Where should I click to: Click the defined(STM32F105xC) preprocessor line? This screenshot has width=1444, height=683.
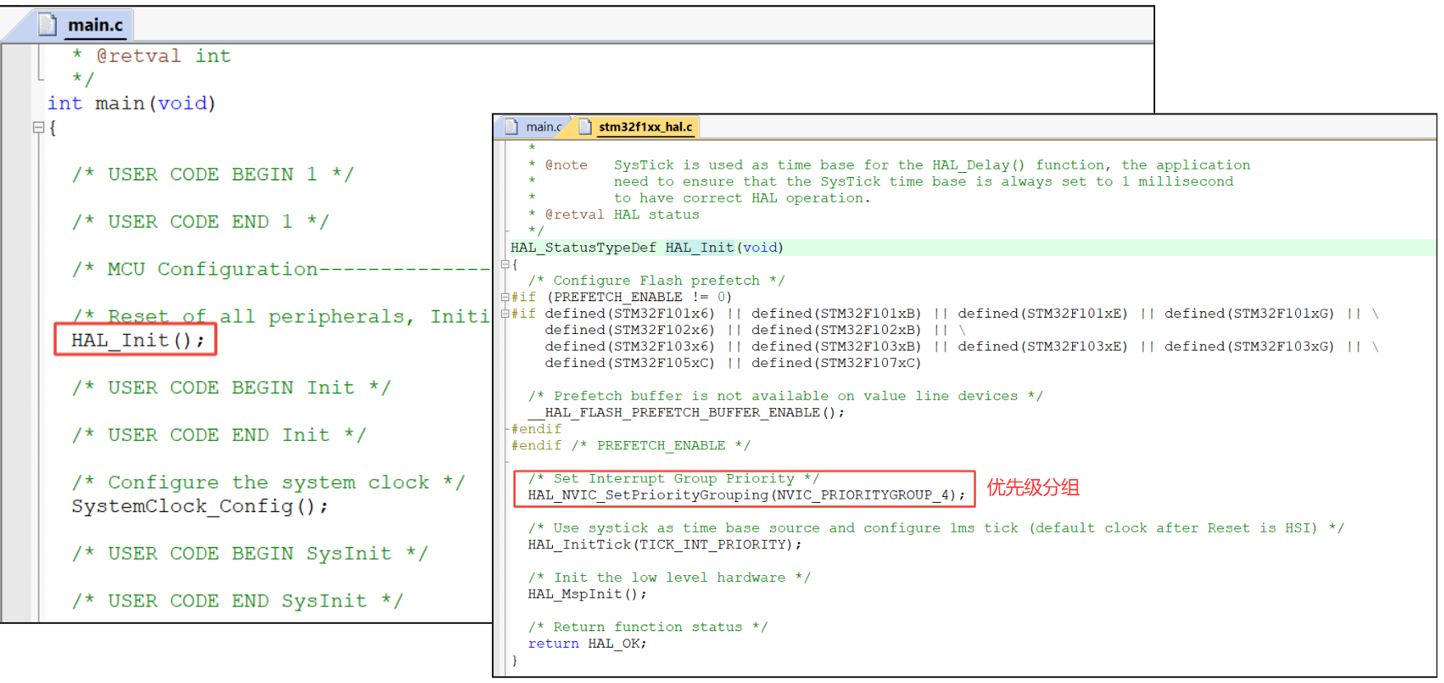pos(732,363)
